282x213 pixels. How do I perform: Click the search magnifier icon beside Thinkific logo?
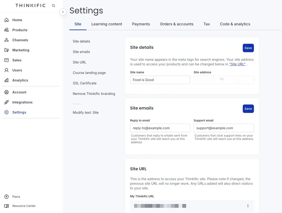(53, 5)
